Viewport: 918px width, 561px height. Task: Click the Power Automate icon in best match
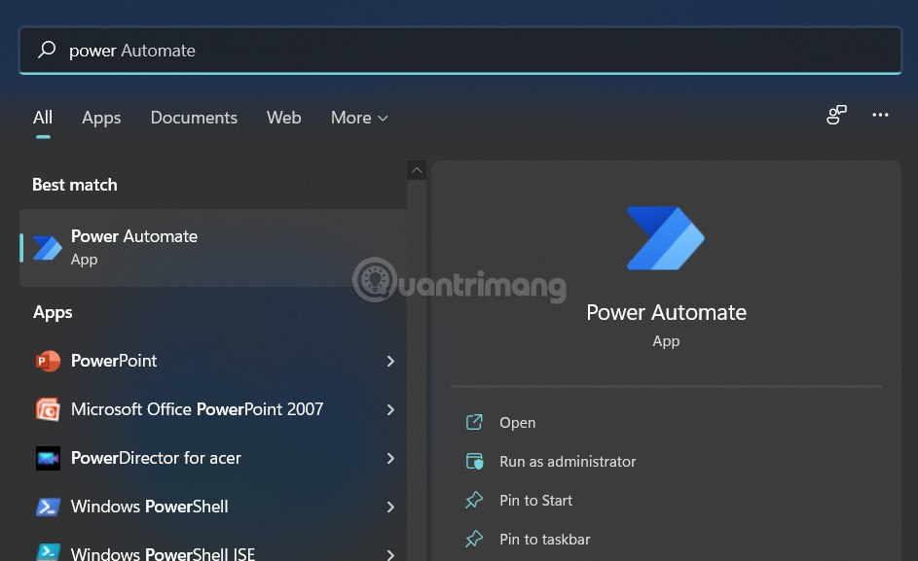pyautogui.click(x=48, y=248)
